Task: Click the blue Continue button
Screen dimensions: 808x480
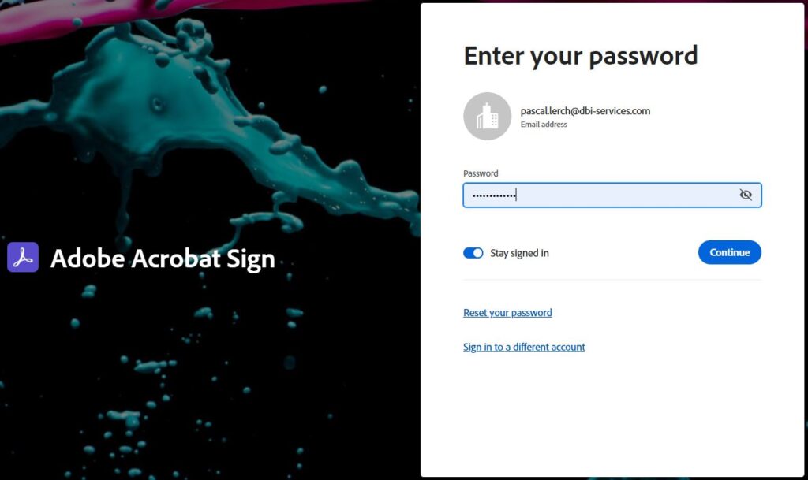Action: coord(729,252)
